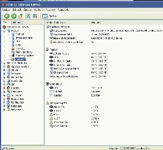Screen dimensions: 163x150
Task: Click the green Back arrow button
Action: [x=7, y=16]
